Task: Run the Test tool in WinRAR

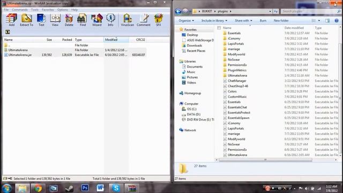Action: [x=41, y=20]
